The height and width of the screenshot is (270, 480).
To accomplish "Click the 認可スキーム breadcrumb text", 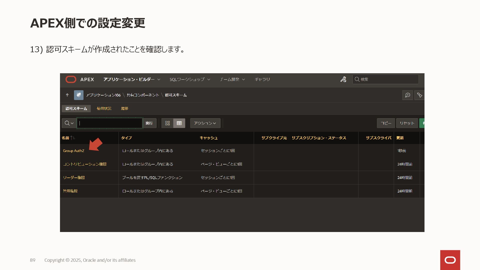I will pyautogui.click(x=176, y=95).
